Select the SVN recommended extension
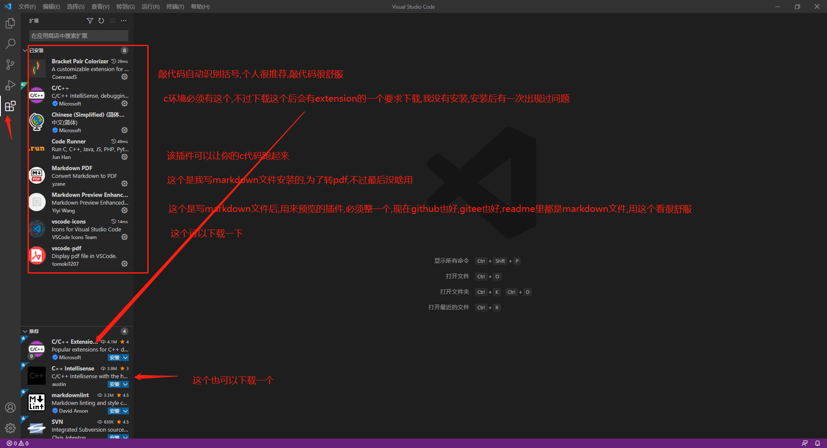 (77, 428)
